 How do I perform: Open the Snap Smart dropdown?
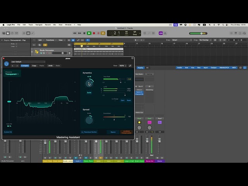tap(182, 40)
